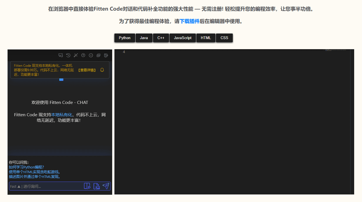The width and height of the screenshot is (362, 202).
Task: Click the info circle icon
Action: [x=91, y=55]
